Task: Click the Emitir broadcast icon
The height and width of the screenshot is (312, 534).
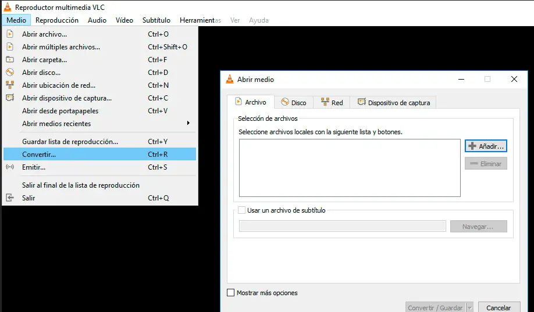Action: pyautogui.click(x=10, y=167)
